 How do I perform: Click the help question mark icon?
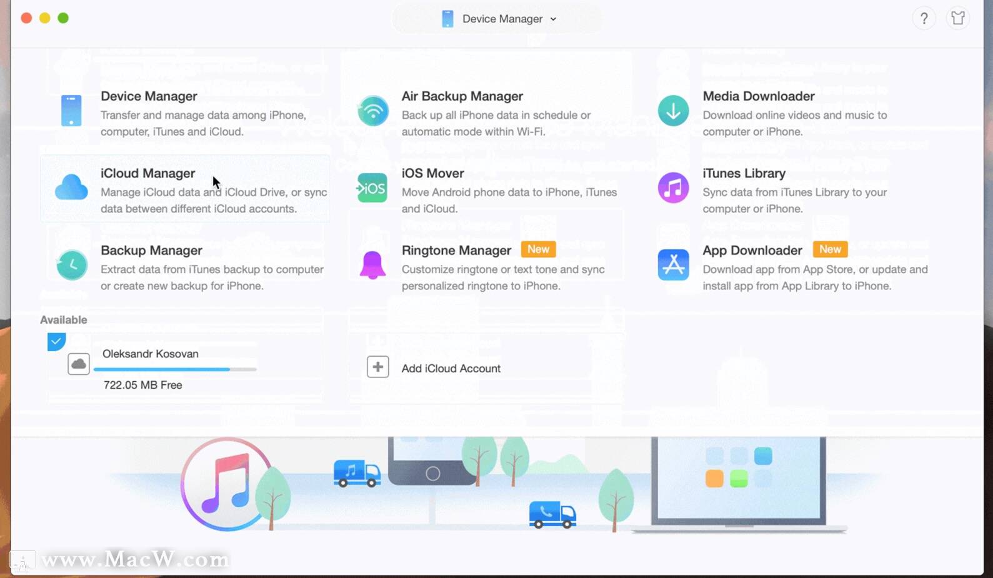(924, 18)
